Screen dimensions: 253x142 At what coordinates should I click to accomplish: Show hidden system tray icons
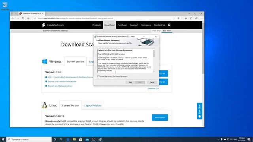point(219,139)
